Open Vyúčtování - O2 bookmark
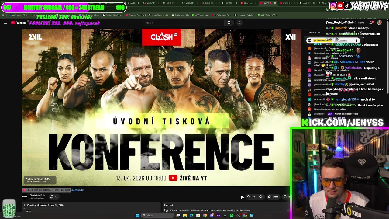This screenshot has width=389, height=219. pos(19,15)
